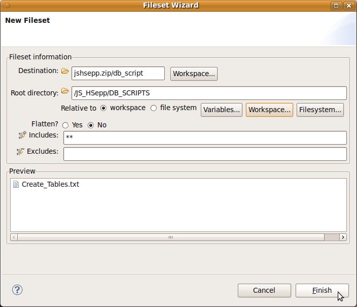Click Workspace button next to Destination field
The height and width of the screenshot is (307, 357).
(x=194, y=74)
